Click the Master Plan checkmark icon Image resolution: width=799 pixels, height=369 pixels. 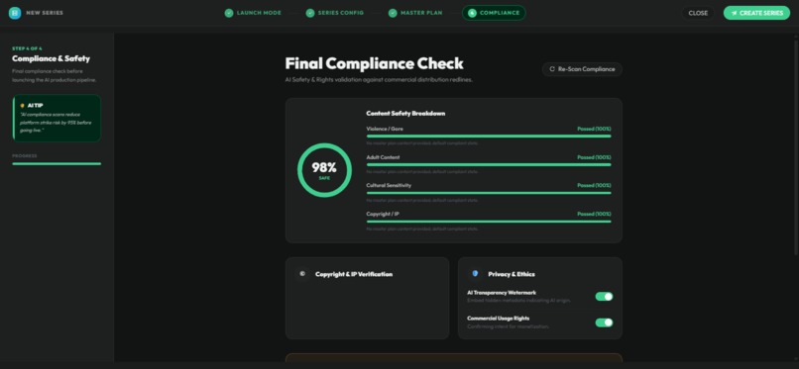tap(393, 13)
